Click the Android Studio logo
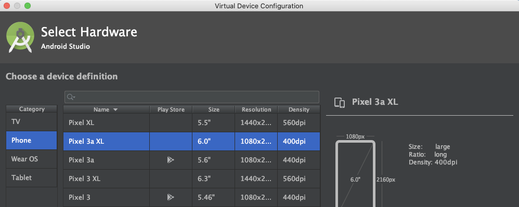The image size is (519, 207). (x=20, y=37)
